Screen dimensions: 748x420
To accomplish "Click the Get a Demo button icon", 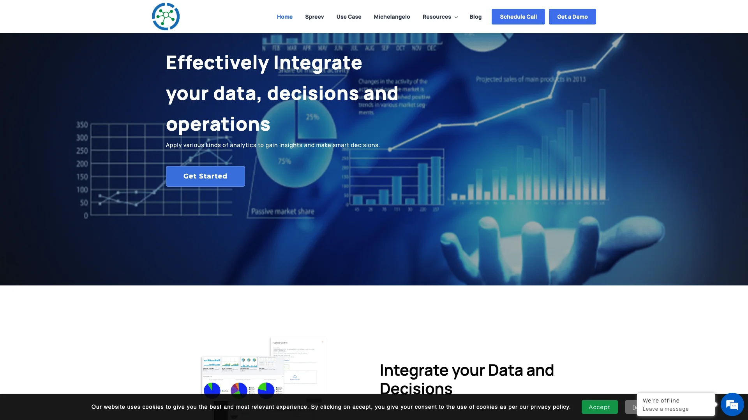I will [x=572, y=16].
